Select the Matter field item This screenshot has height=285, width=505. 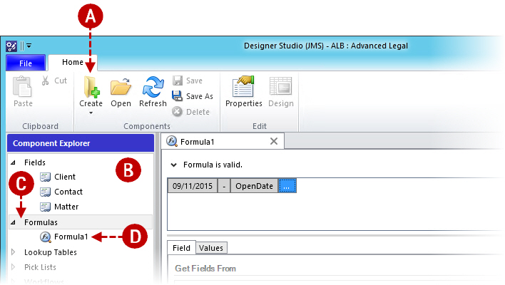pos(66,207)
